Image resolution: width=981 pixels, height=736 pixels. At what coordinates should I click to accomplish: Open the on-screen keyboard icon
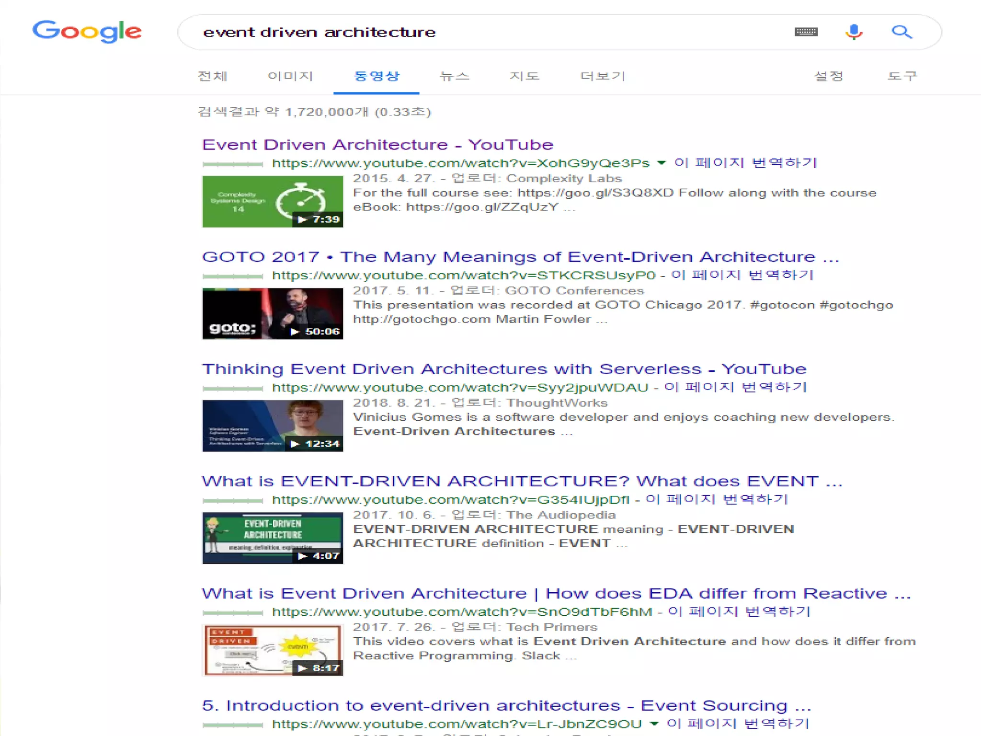point(806,32)
